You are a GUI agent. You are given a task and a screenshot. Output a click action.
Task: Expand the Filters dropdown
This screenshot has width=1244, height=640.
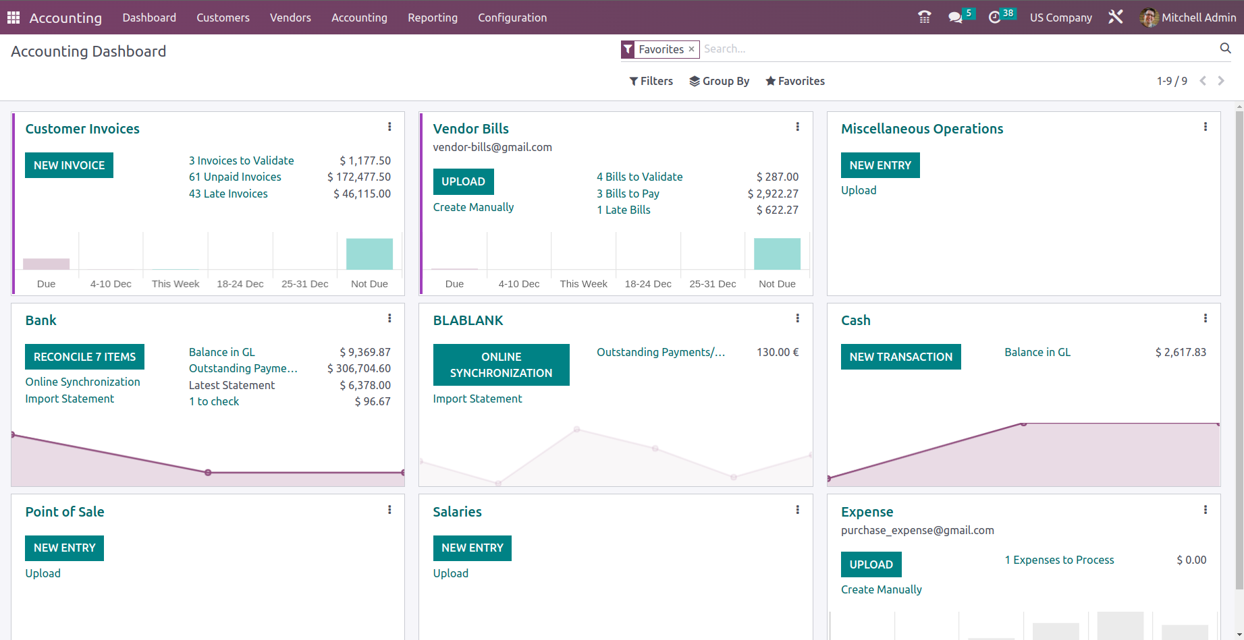pos(651,81)
